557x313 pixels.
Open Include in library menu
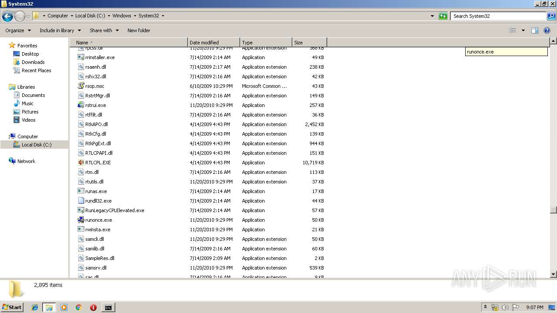pyautogui.click(x=60, y=30)
